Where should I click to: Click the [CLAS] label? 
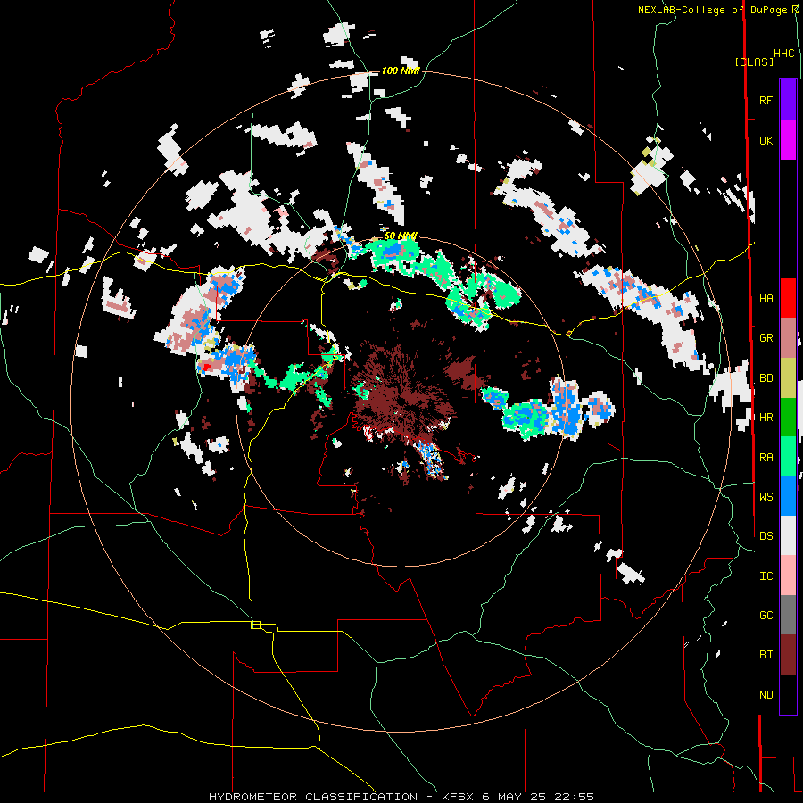coord(754,62)
